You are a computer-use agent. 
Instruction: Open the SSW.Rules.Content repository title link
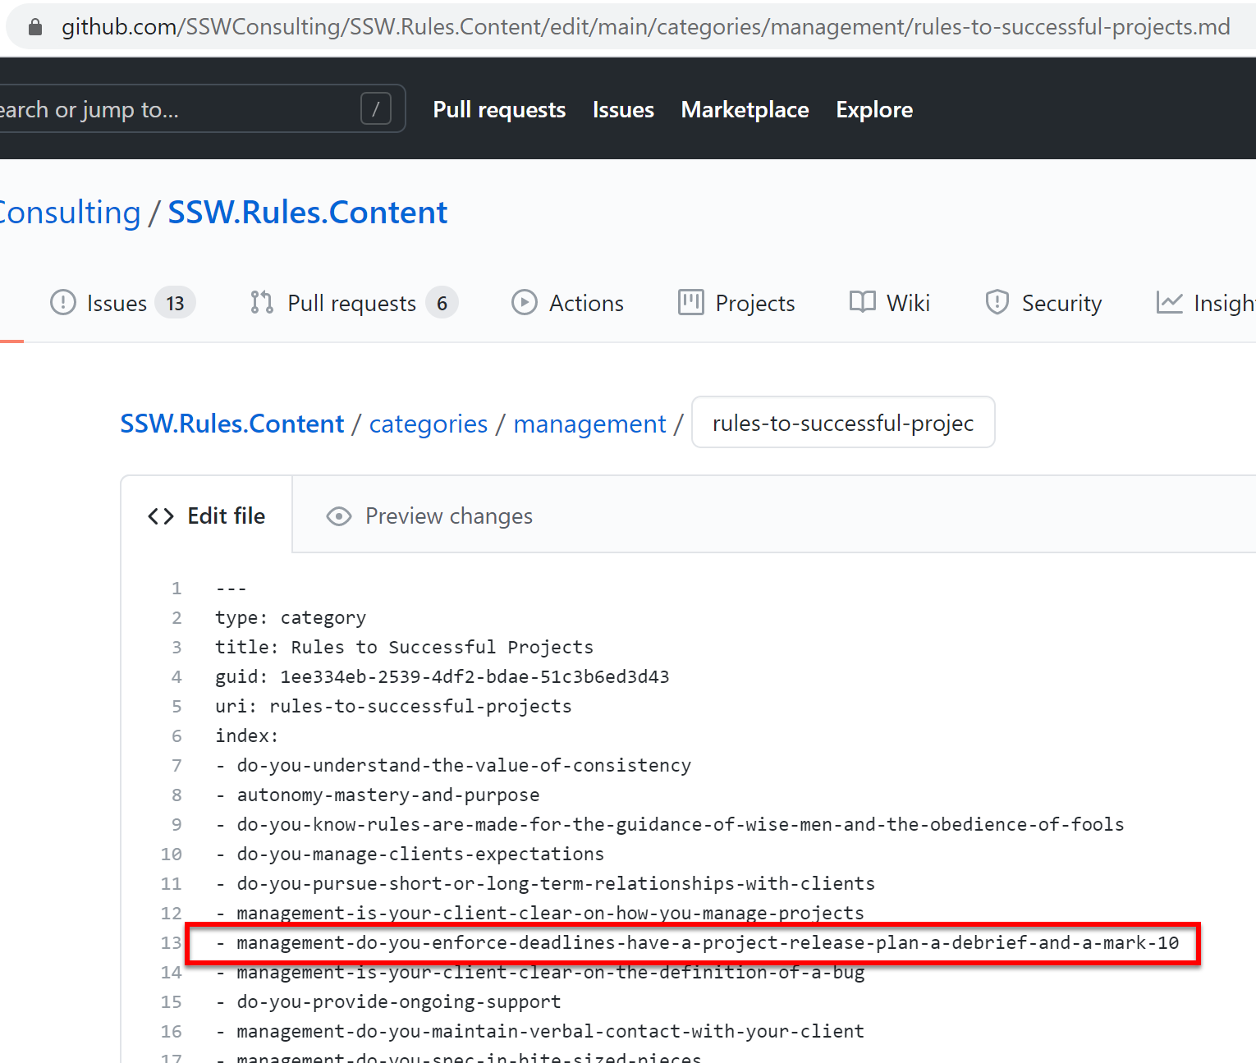click(308, 213)
